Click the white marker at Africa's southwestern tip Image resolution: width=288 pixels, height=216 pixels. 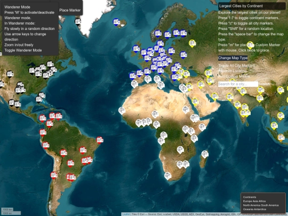167,176
